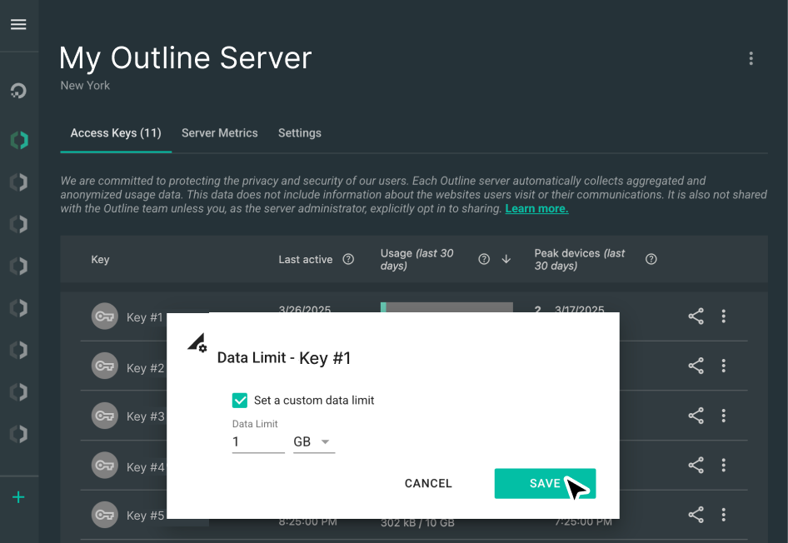Click the Usage help question mark icon
This screenshot has height=543, width=788.
coord(484,259)
